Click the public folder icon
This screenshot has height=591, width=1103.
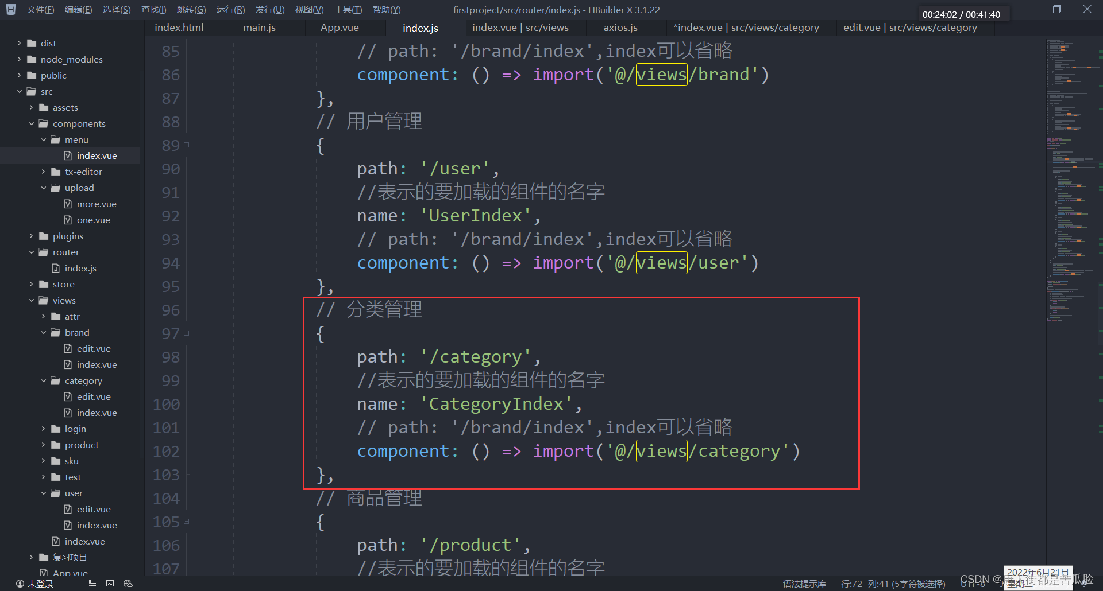click(x=32, y=75)
